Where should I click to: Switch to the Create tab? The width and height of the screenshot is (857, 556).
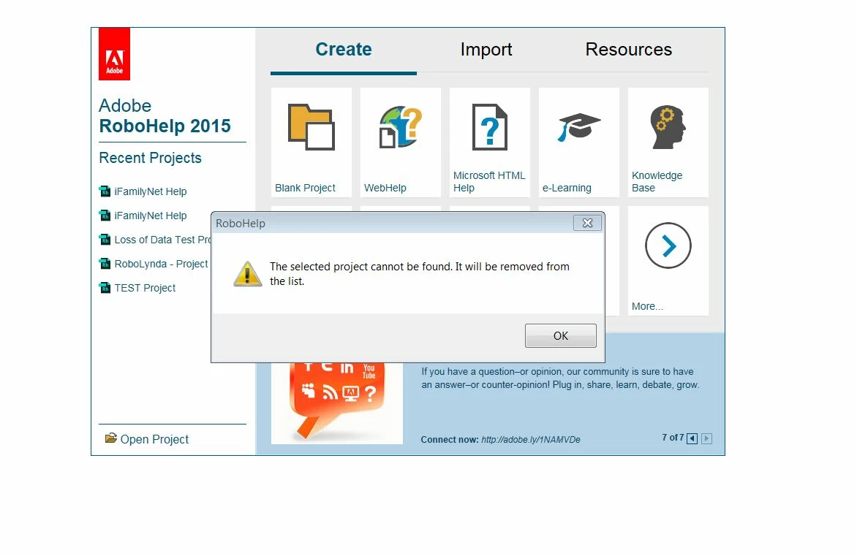(343, 49)
